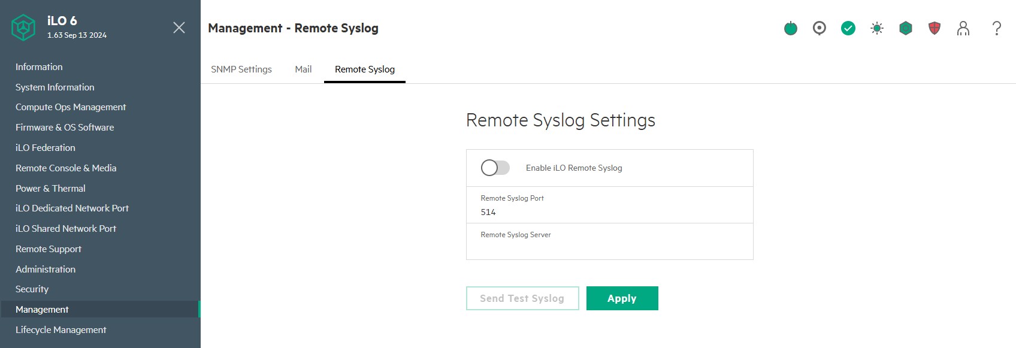Enable the iLO Remote Syslog toggle
The image size is (1016, 348).
(x=495, y=168)
